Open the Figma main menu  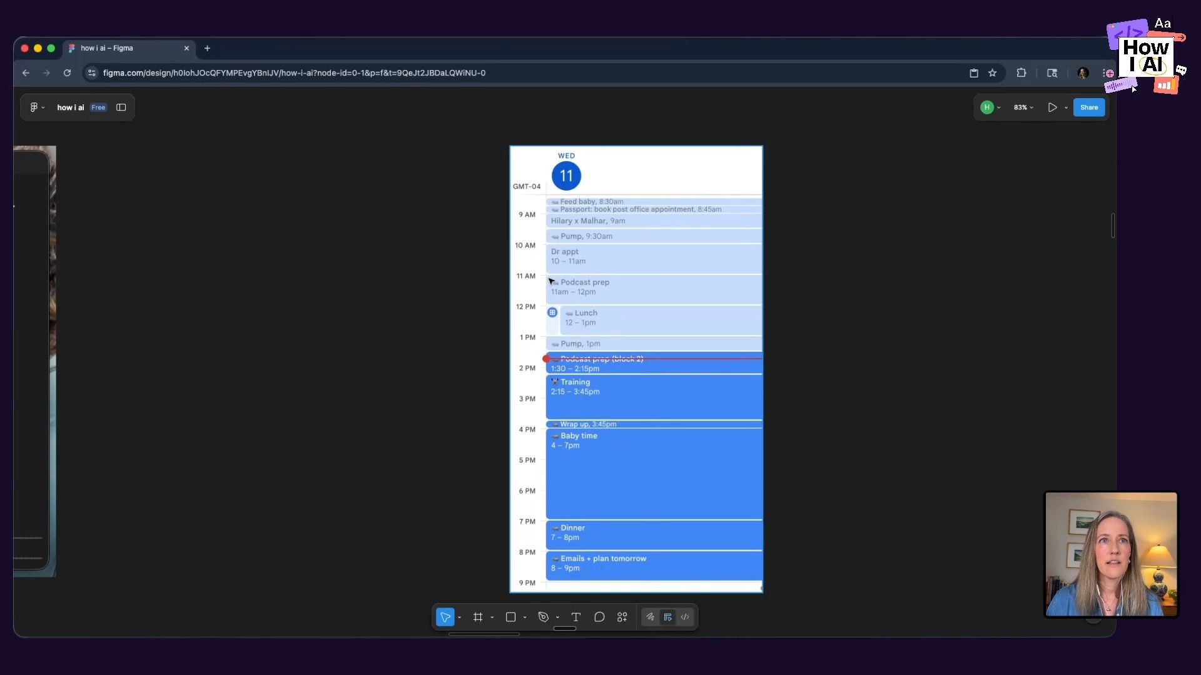pyautogui.click(x=37, y=107)
